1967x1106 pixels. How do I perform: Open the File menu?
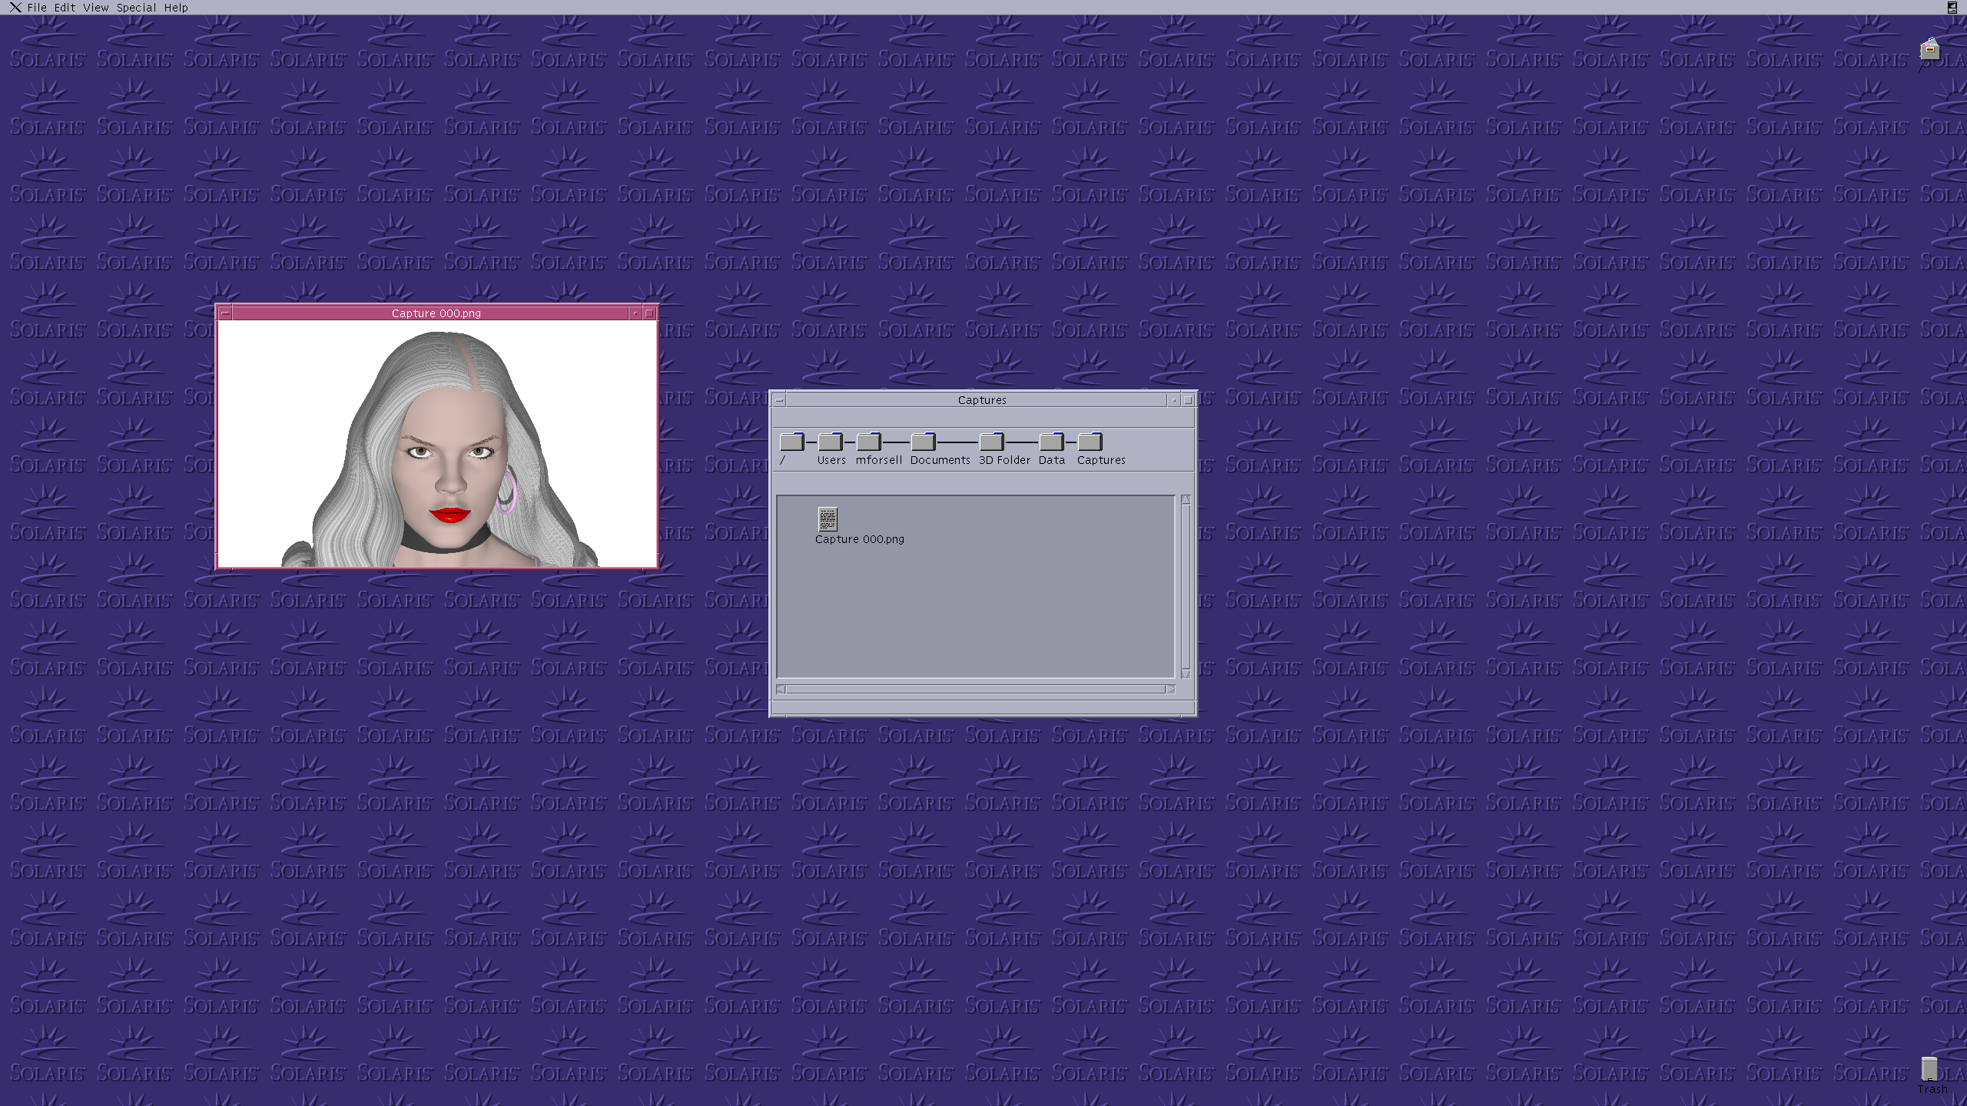[x=37, y=8]
